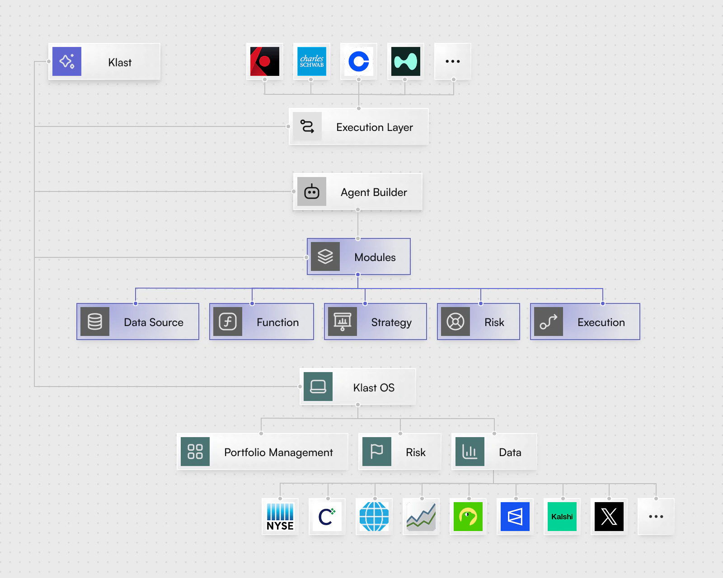The image size is (723, 578).
Task: Open the NYSE data source tile
Action: point(280,517)
